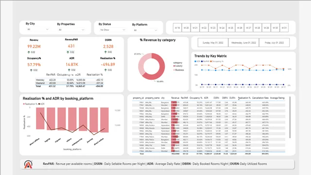Click the up-arrow indicator under ADR 14.87K

click(x=69, y=70)
